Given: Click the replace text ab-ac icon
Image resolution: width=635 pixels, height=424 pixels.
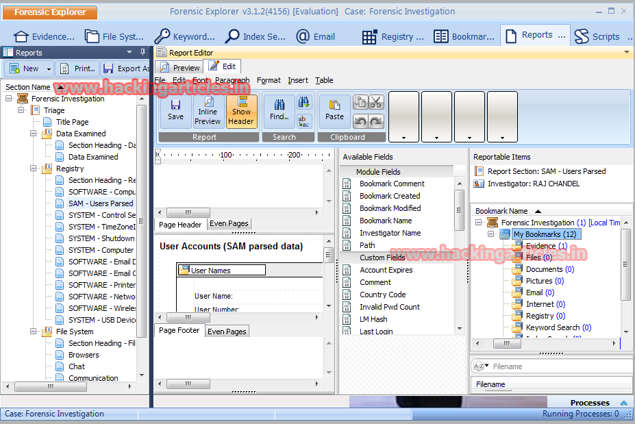Looking at the screenshot, I should (303, 121).
